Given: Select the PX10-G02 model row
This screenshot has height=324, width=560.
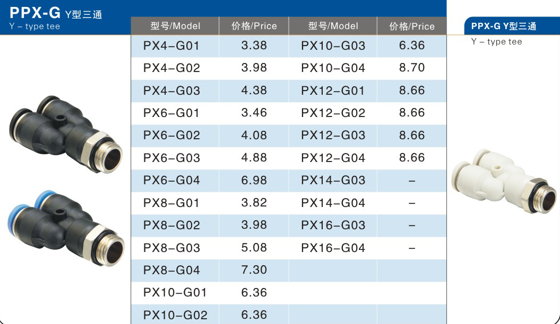Looking at the screenshot, I should [x=289, y=315].
